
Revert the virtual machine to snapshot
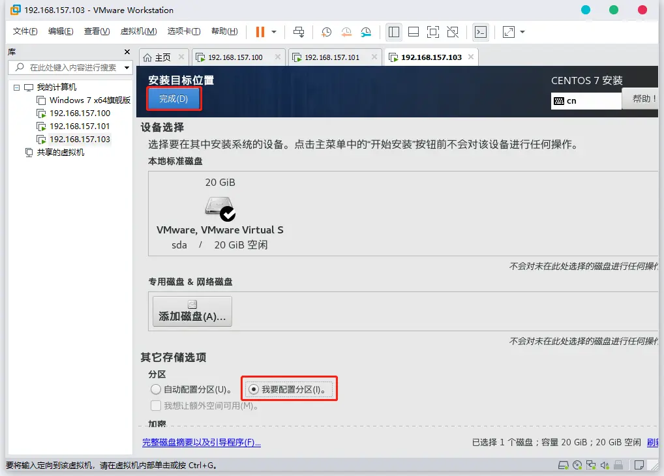[x=346, y=32]
